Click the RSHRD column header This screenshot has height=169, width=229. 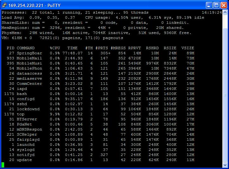point(152,48)
